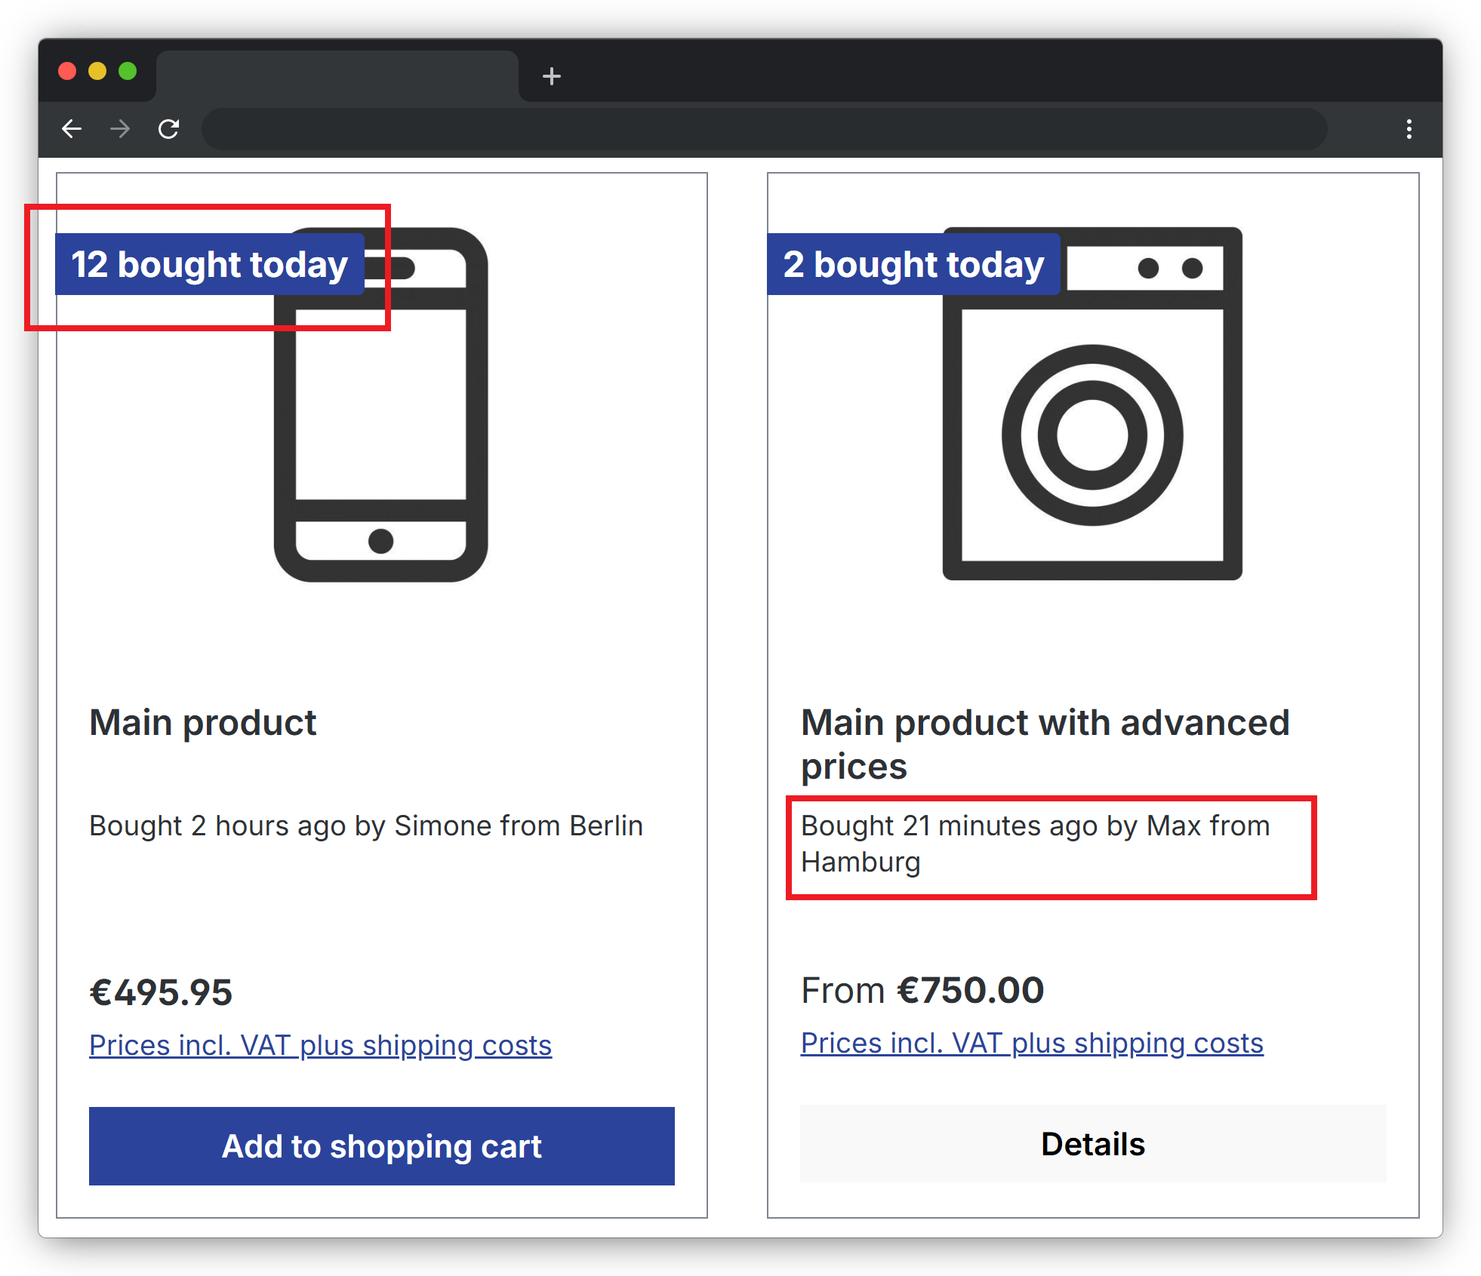
Task: Open VAT shipping costs link under €495.95
Action: pos(320,1045)
